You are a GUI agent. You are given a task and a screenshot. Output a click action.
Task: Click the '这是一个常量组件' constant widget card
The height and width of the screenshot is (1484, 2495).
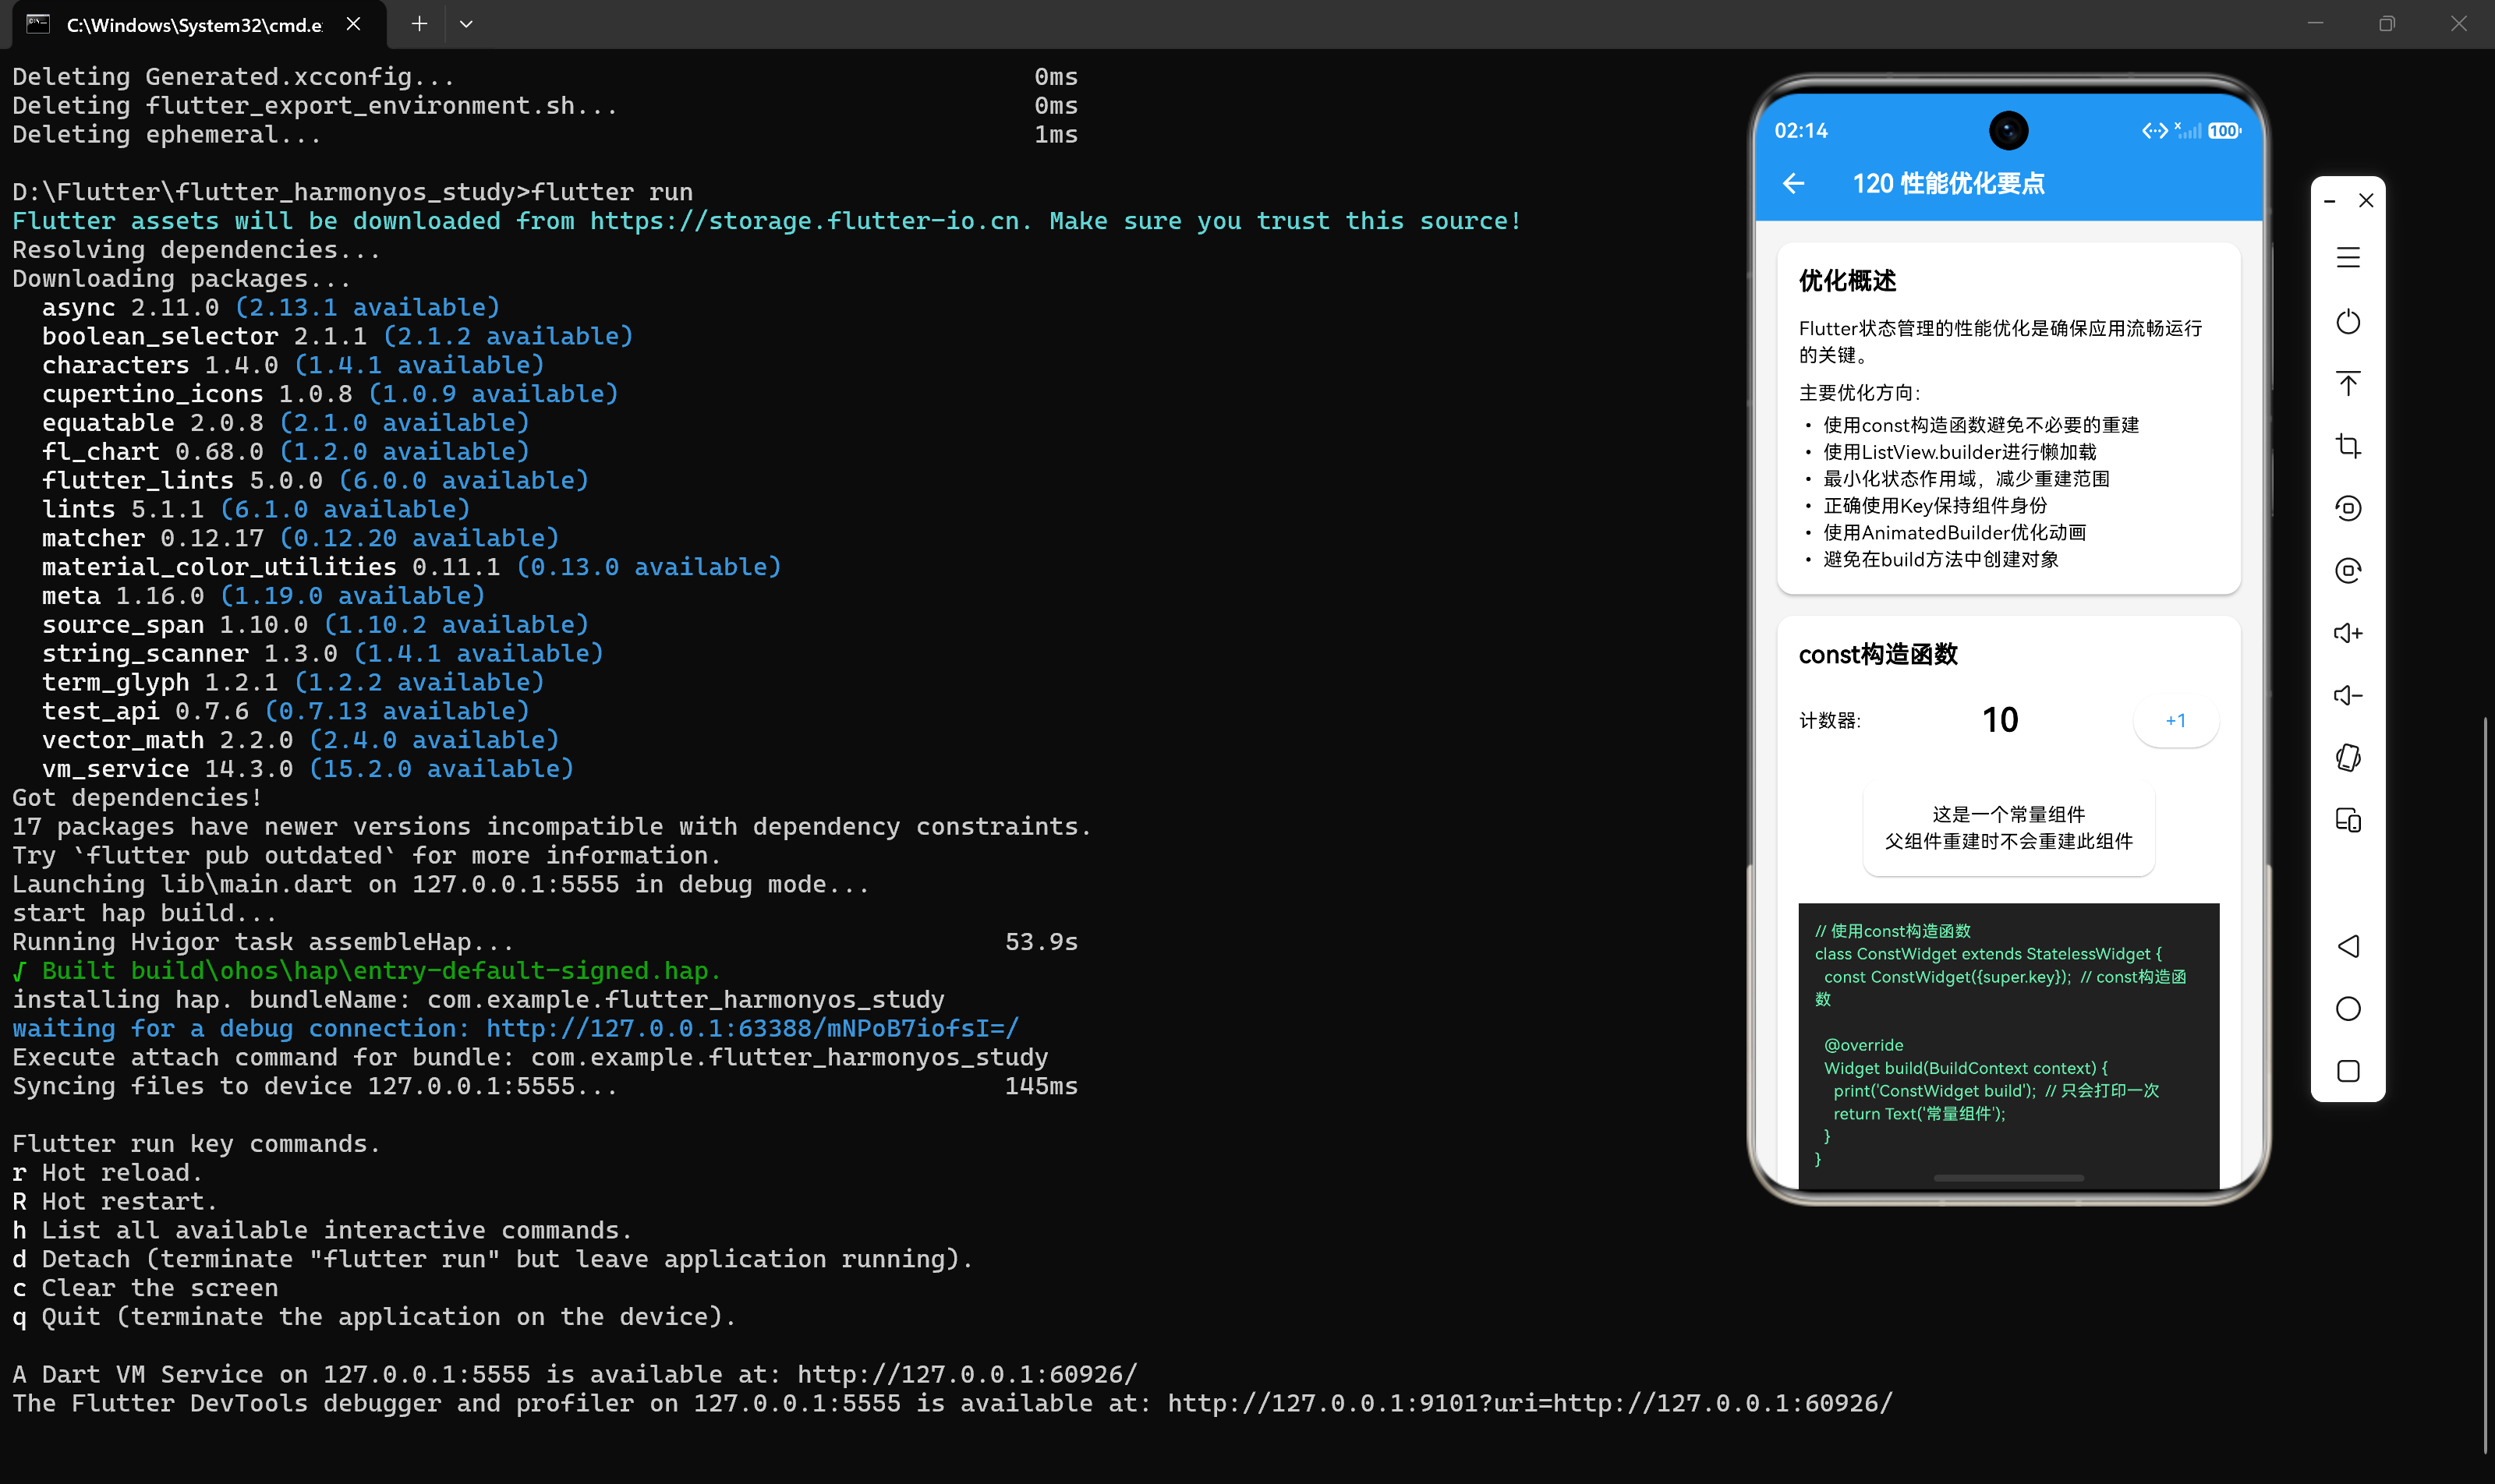click(x=2008, y=828)
